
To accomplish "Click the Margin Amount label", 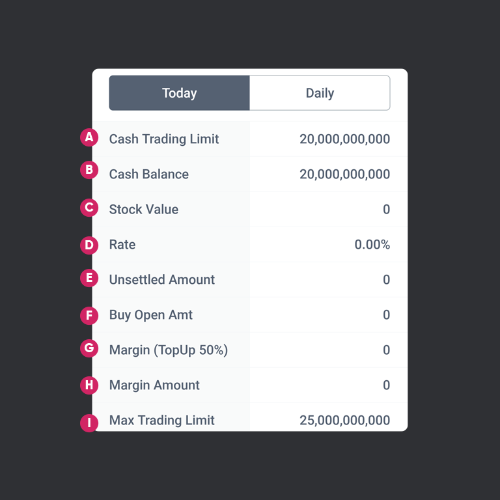I will [x=154, y=385].
